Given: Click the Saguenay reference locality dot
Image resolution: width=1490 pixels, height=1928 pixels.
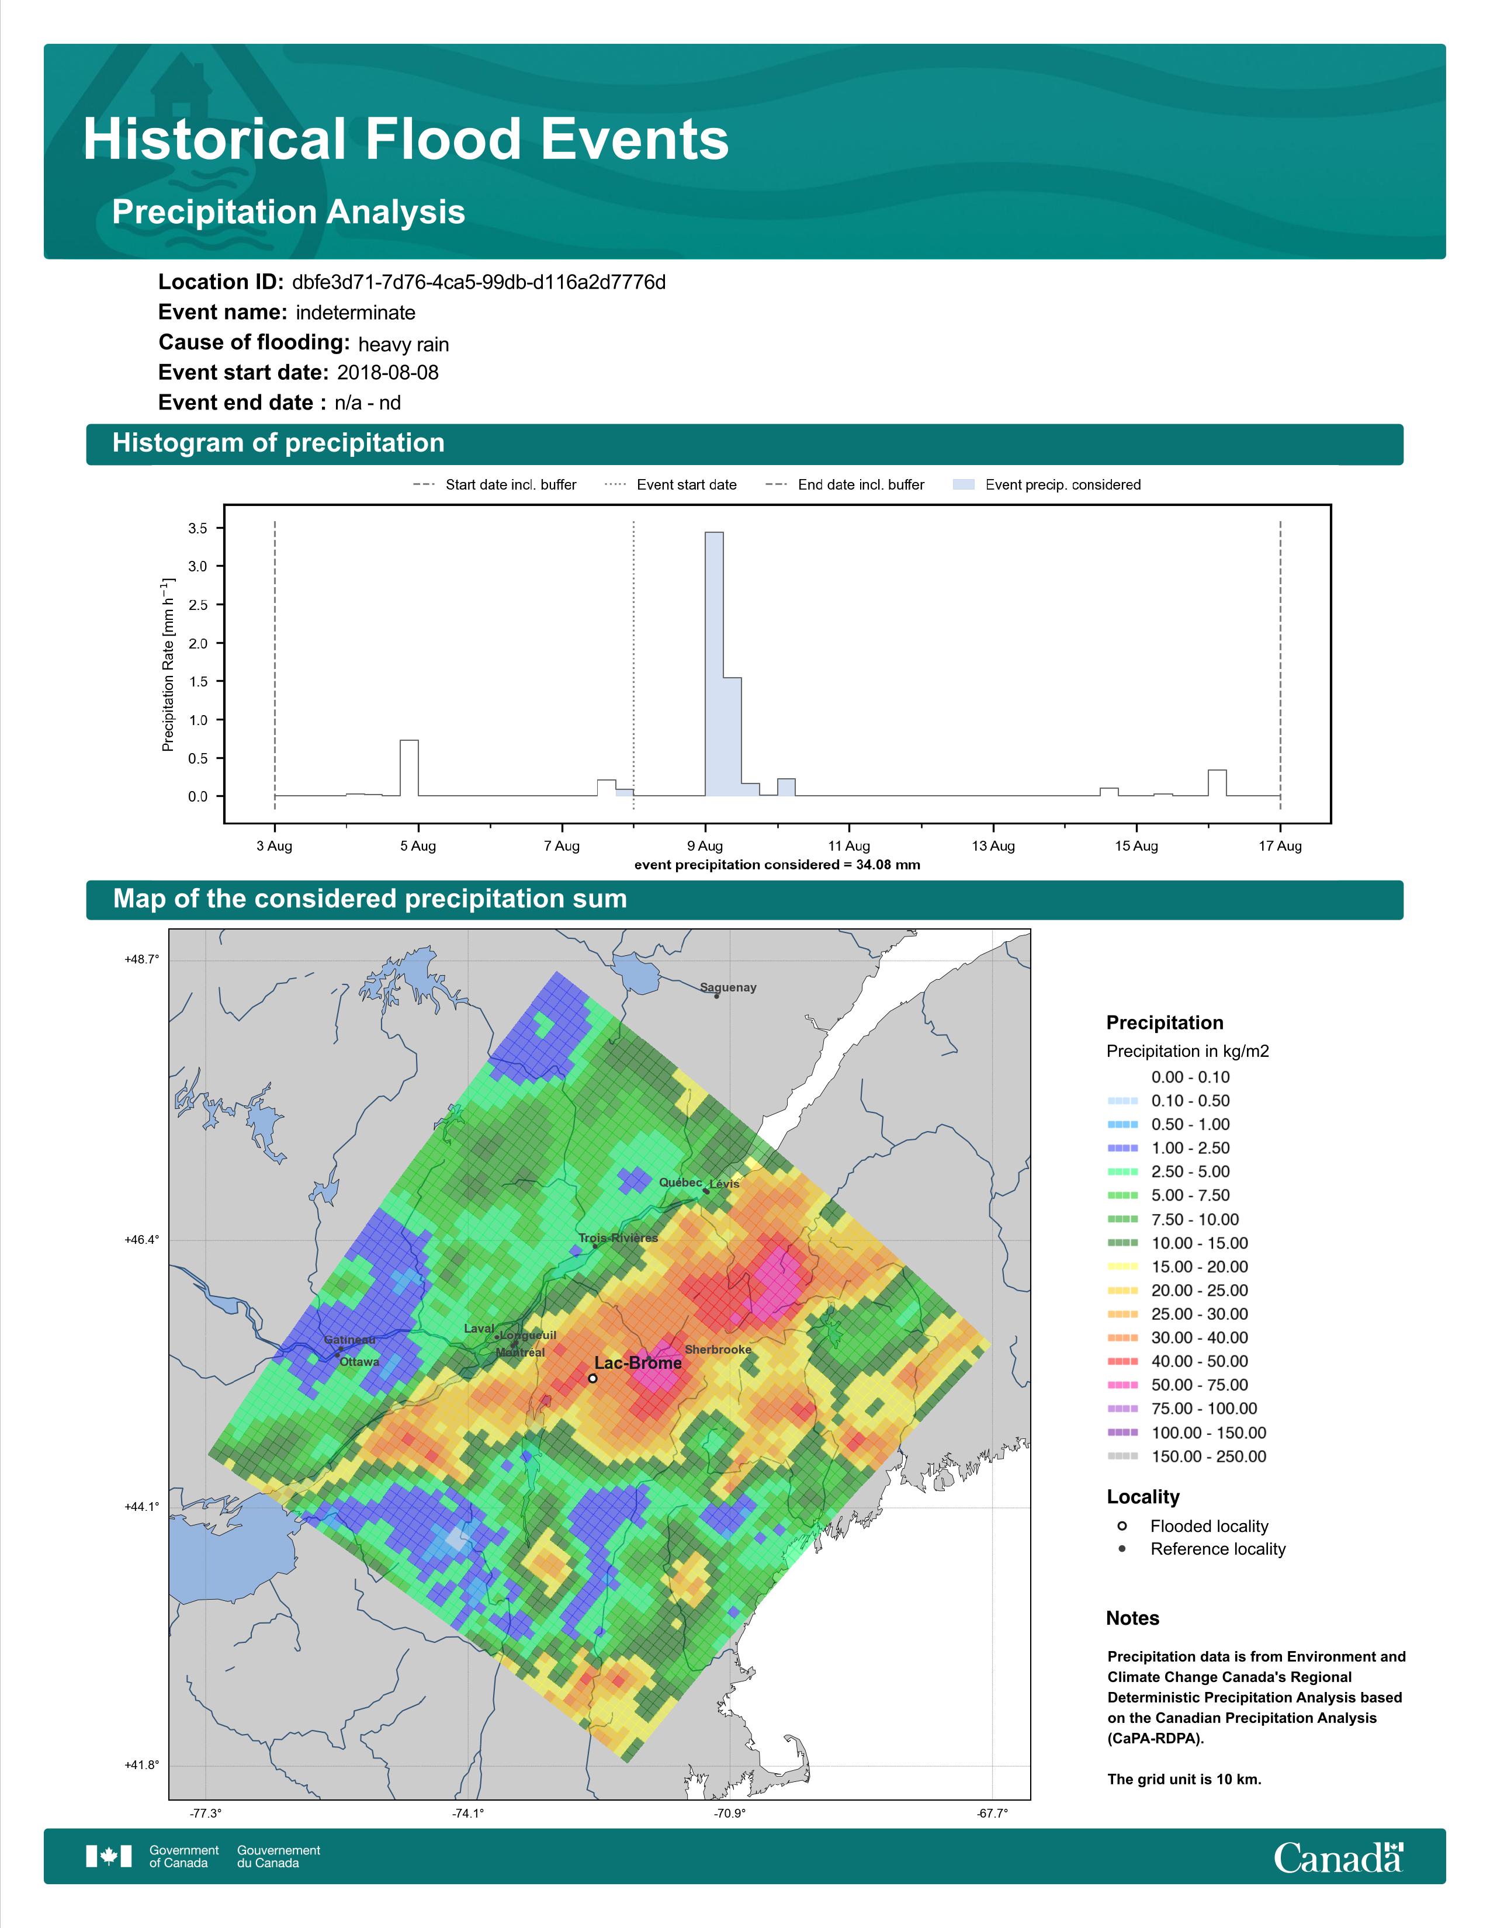Looking at the screenshot, I should (x=717, y=996).
